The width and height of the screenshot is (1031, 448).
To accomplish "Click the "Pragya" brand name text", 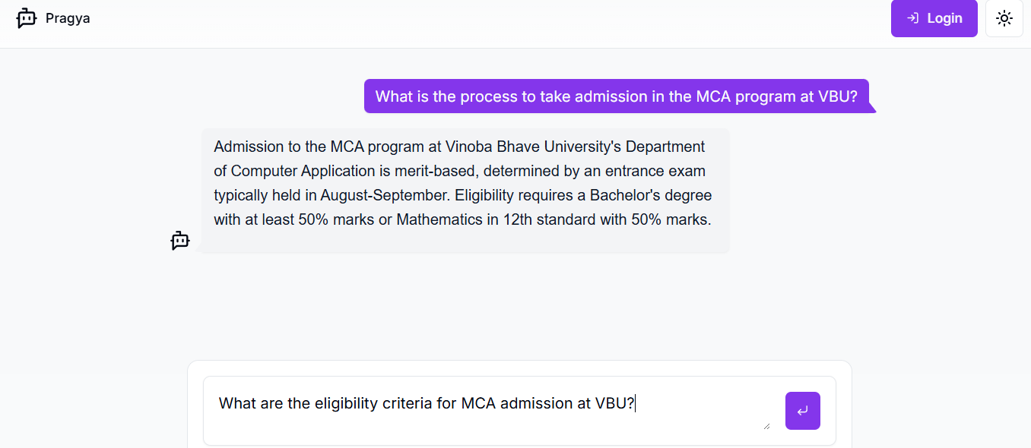I will click(68, 18).
